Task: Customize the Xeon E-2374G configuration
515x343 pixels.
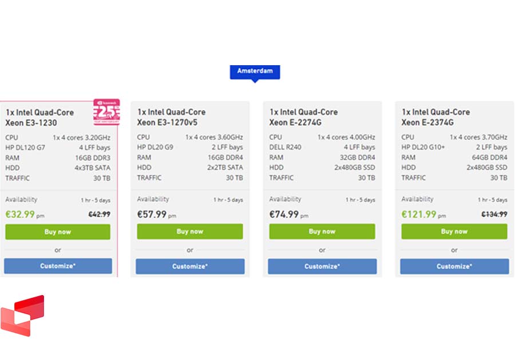Action: (454, 266)
